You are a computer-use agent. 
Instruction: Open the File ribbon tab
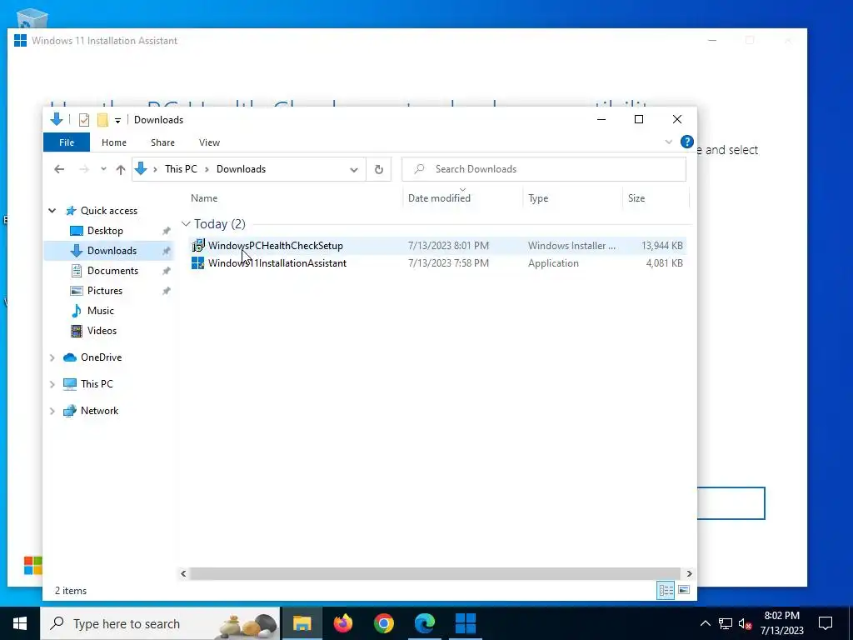(x=67, y=142)
